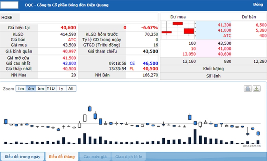Select the 1m zoom range
This screenshot has width=267, height=161.
[21, 88]
